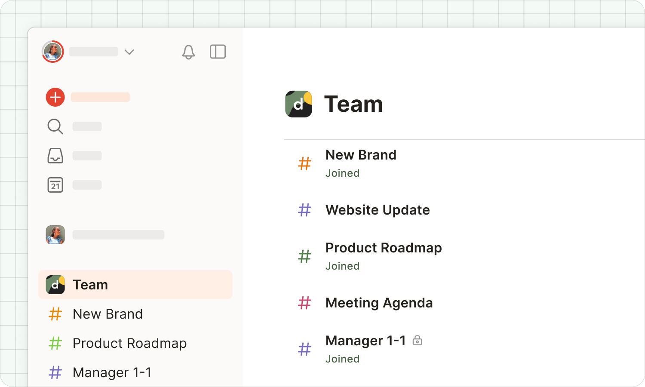Click Joined status under New Brand
Screen dimensions: 645x387
pos(342,173)
